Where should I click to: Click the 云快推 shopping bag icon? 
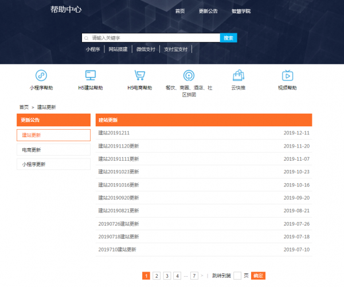coord(238,75)
